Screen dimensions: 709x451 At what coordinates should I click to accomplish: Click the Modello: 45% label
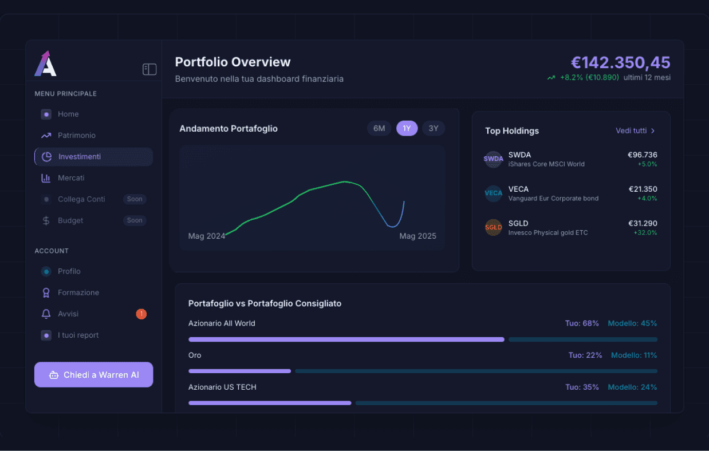coord(632,323)
